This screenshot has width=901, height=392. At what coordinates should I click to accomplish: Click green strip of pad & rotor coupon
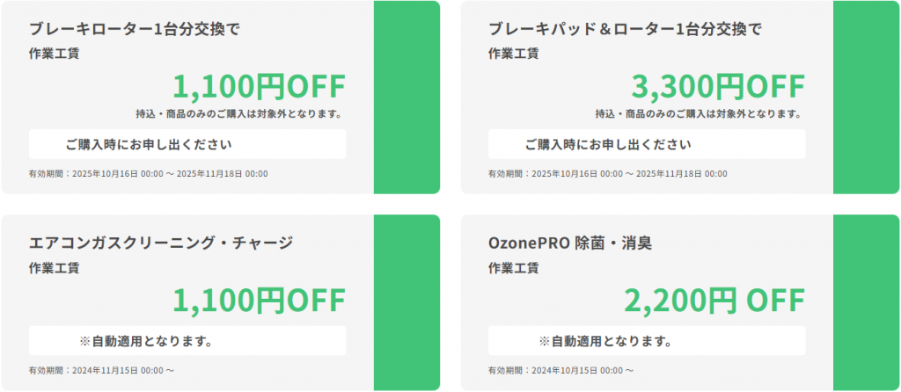[x=866, y=98]
